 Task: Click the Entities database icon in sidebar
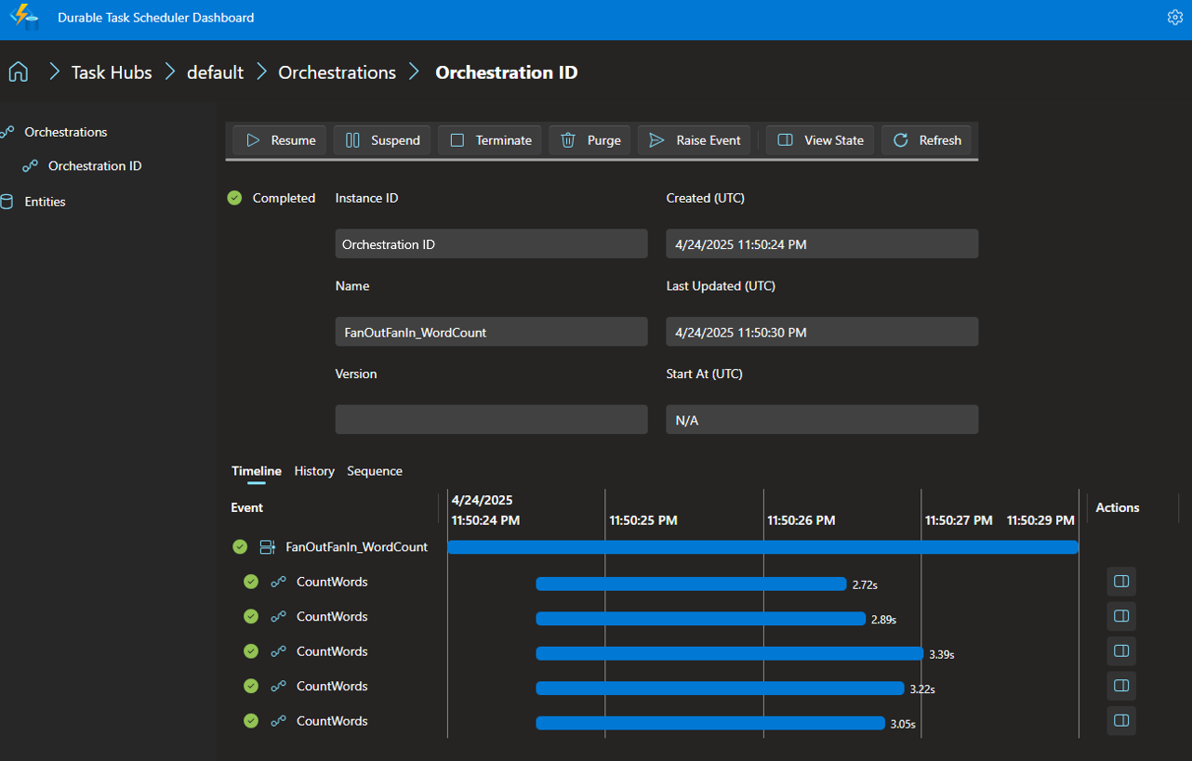point(9,201)
